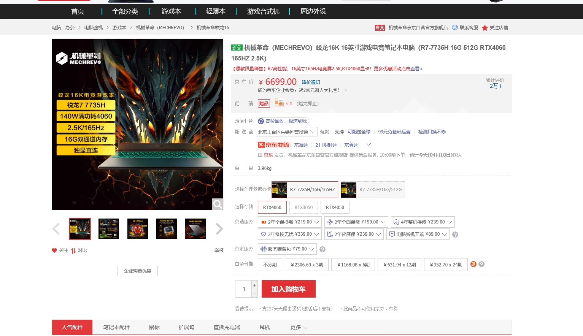Viewport: 583px width, 336px height.
Task: Click help icon beside installment options
Action: (x=481, y=264)
